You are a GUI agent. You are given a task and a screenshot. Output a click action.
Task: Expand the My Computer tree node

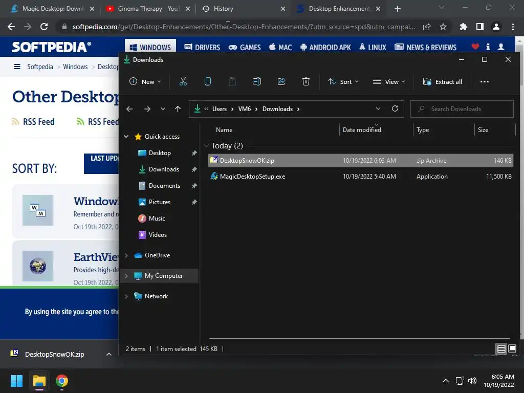[x=126, y=276]
